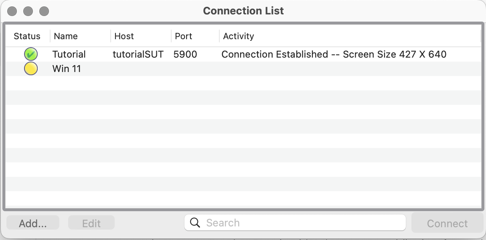Click the tutorialSUT host entry
Viewport: 486px width, 240px height.
[138, 54]
